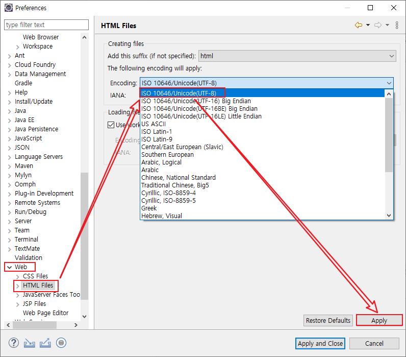Open the forward history dropdown arrow
This screenshot has width=406, height=357.
(x=387, y=25)
